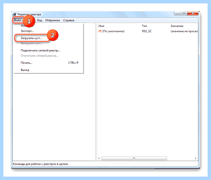Click the greyed Выгрузить куст... entry
211x180 pixels.
[32, 43]
